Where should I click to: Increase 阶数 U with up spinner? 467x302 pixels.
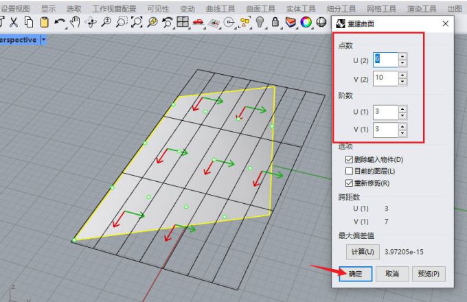coord(402,109)
